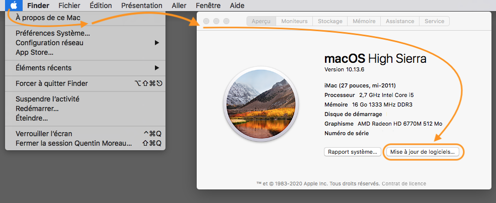
Task: Open the Contrat de licence link
Action: [404, 184]
